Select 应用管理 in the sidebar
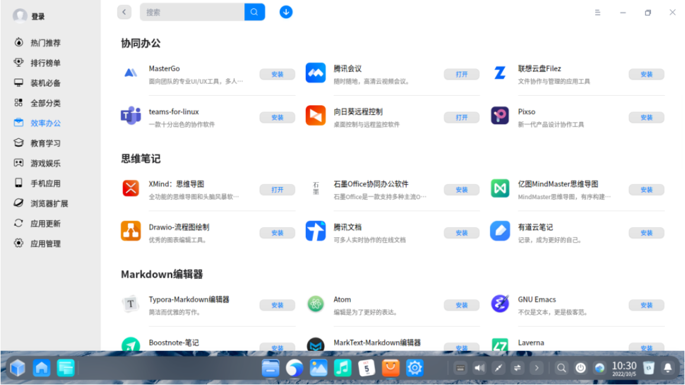 pyautogui.click(x=46, y=244)
